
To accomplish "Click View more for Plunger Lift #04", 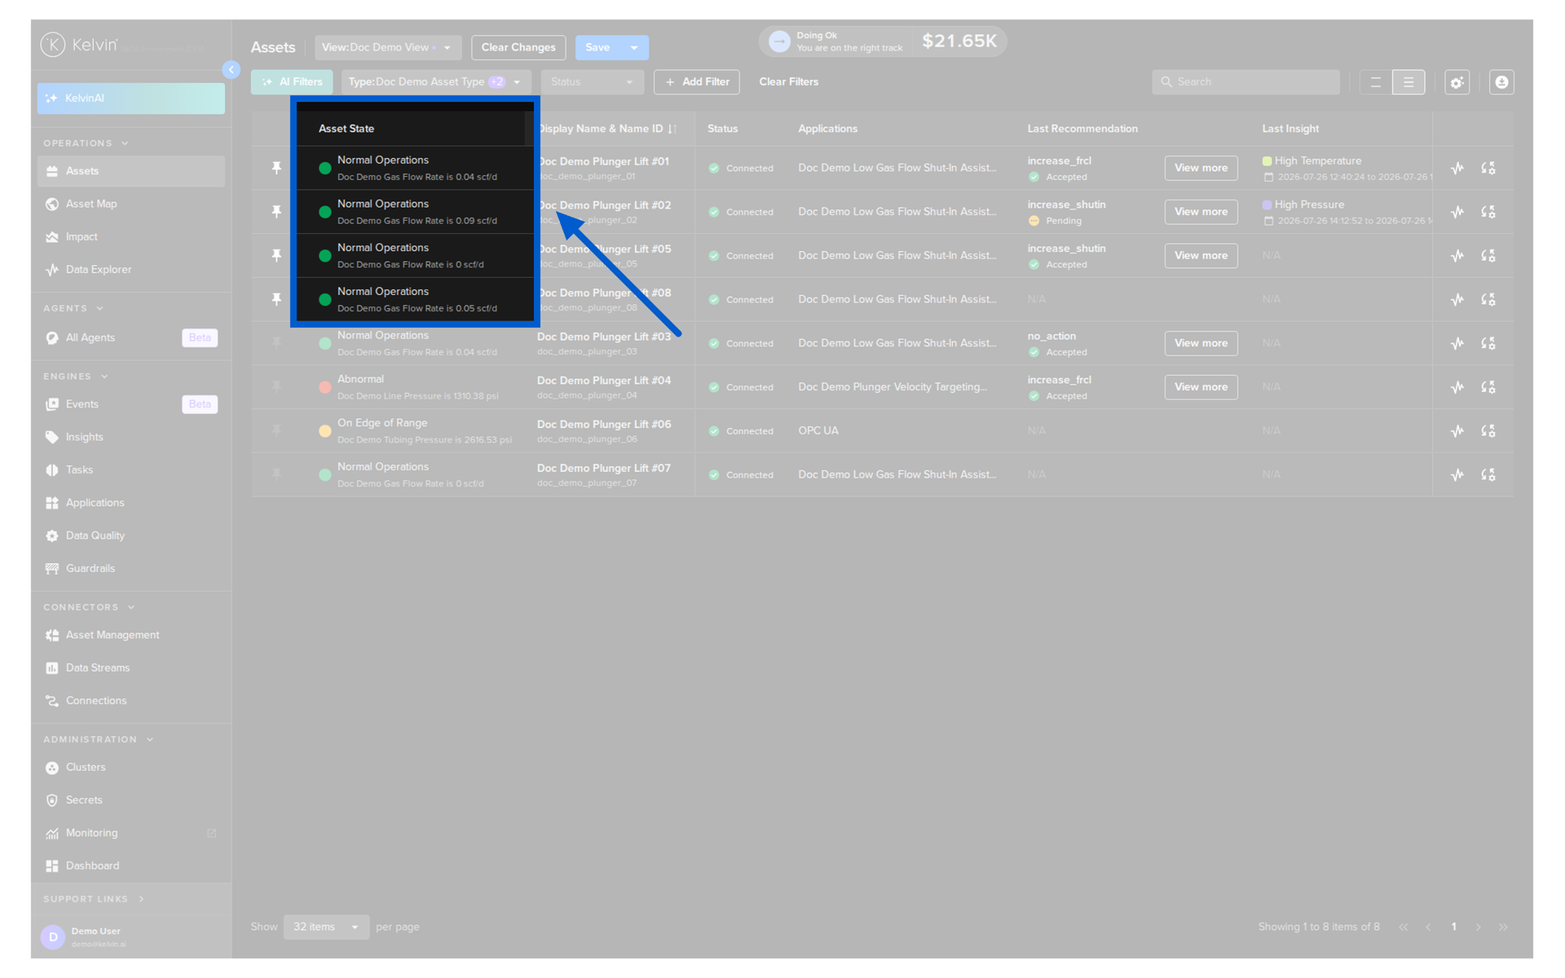I will [x=1201, y=387].
